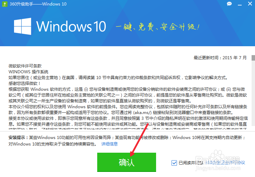
Task: Open the feedback speech bubble icon
Action: tap(229, 4)
